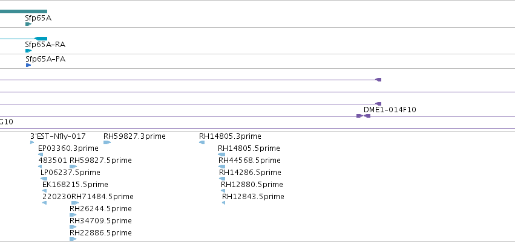This screenshot has height=242, width=515.
Task: Select the DME1-014F10 feature label
Action: click(390, 110)
